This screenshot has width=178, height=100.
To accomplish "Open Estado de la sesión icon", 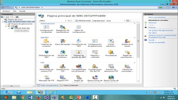I will point(127,43).
